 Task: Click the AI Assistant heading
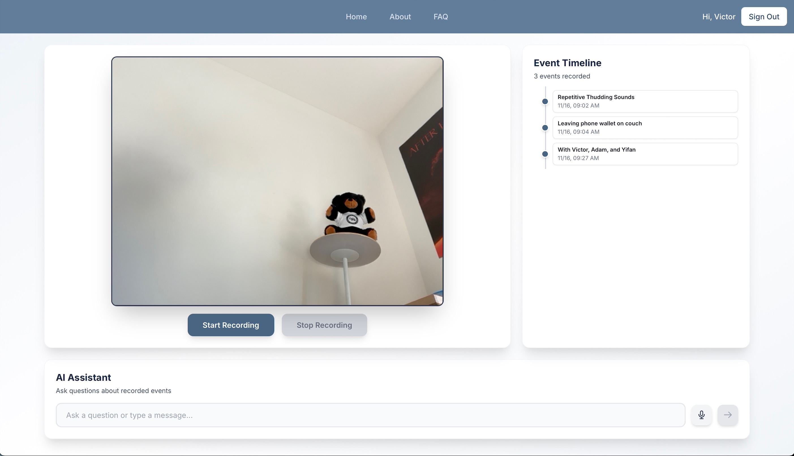83,377
